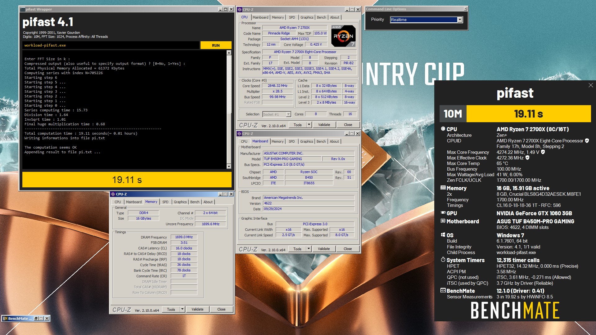Click Validate in Mainboard CPU-Z window

[324, 249]
